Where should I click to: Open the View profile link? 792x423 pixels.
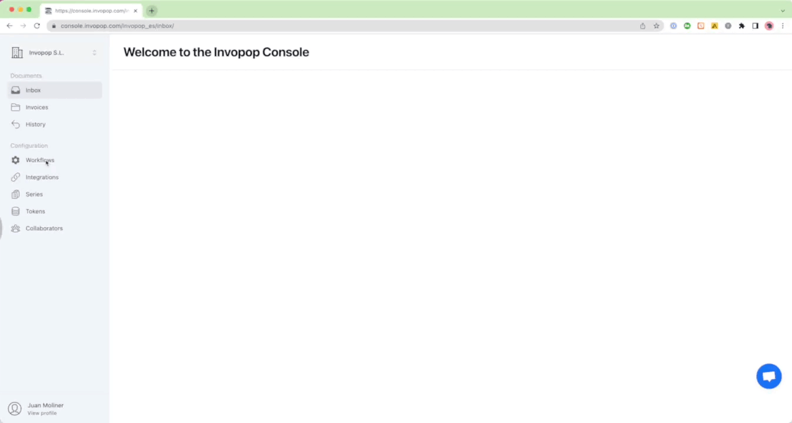pos(42,414)
